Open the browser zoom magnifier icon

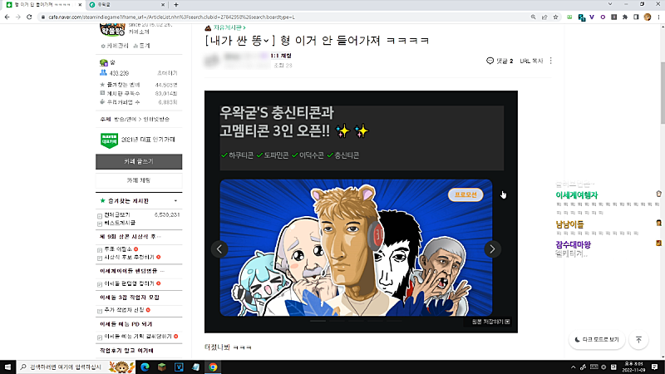(x=533, y=17)
